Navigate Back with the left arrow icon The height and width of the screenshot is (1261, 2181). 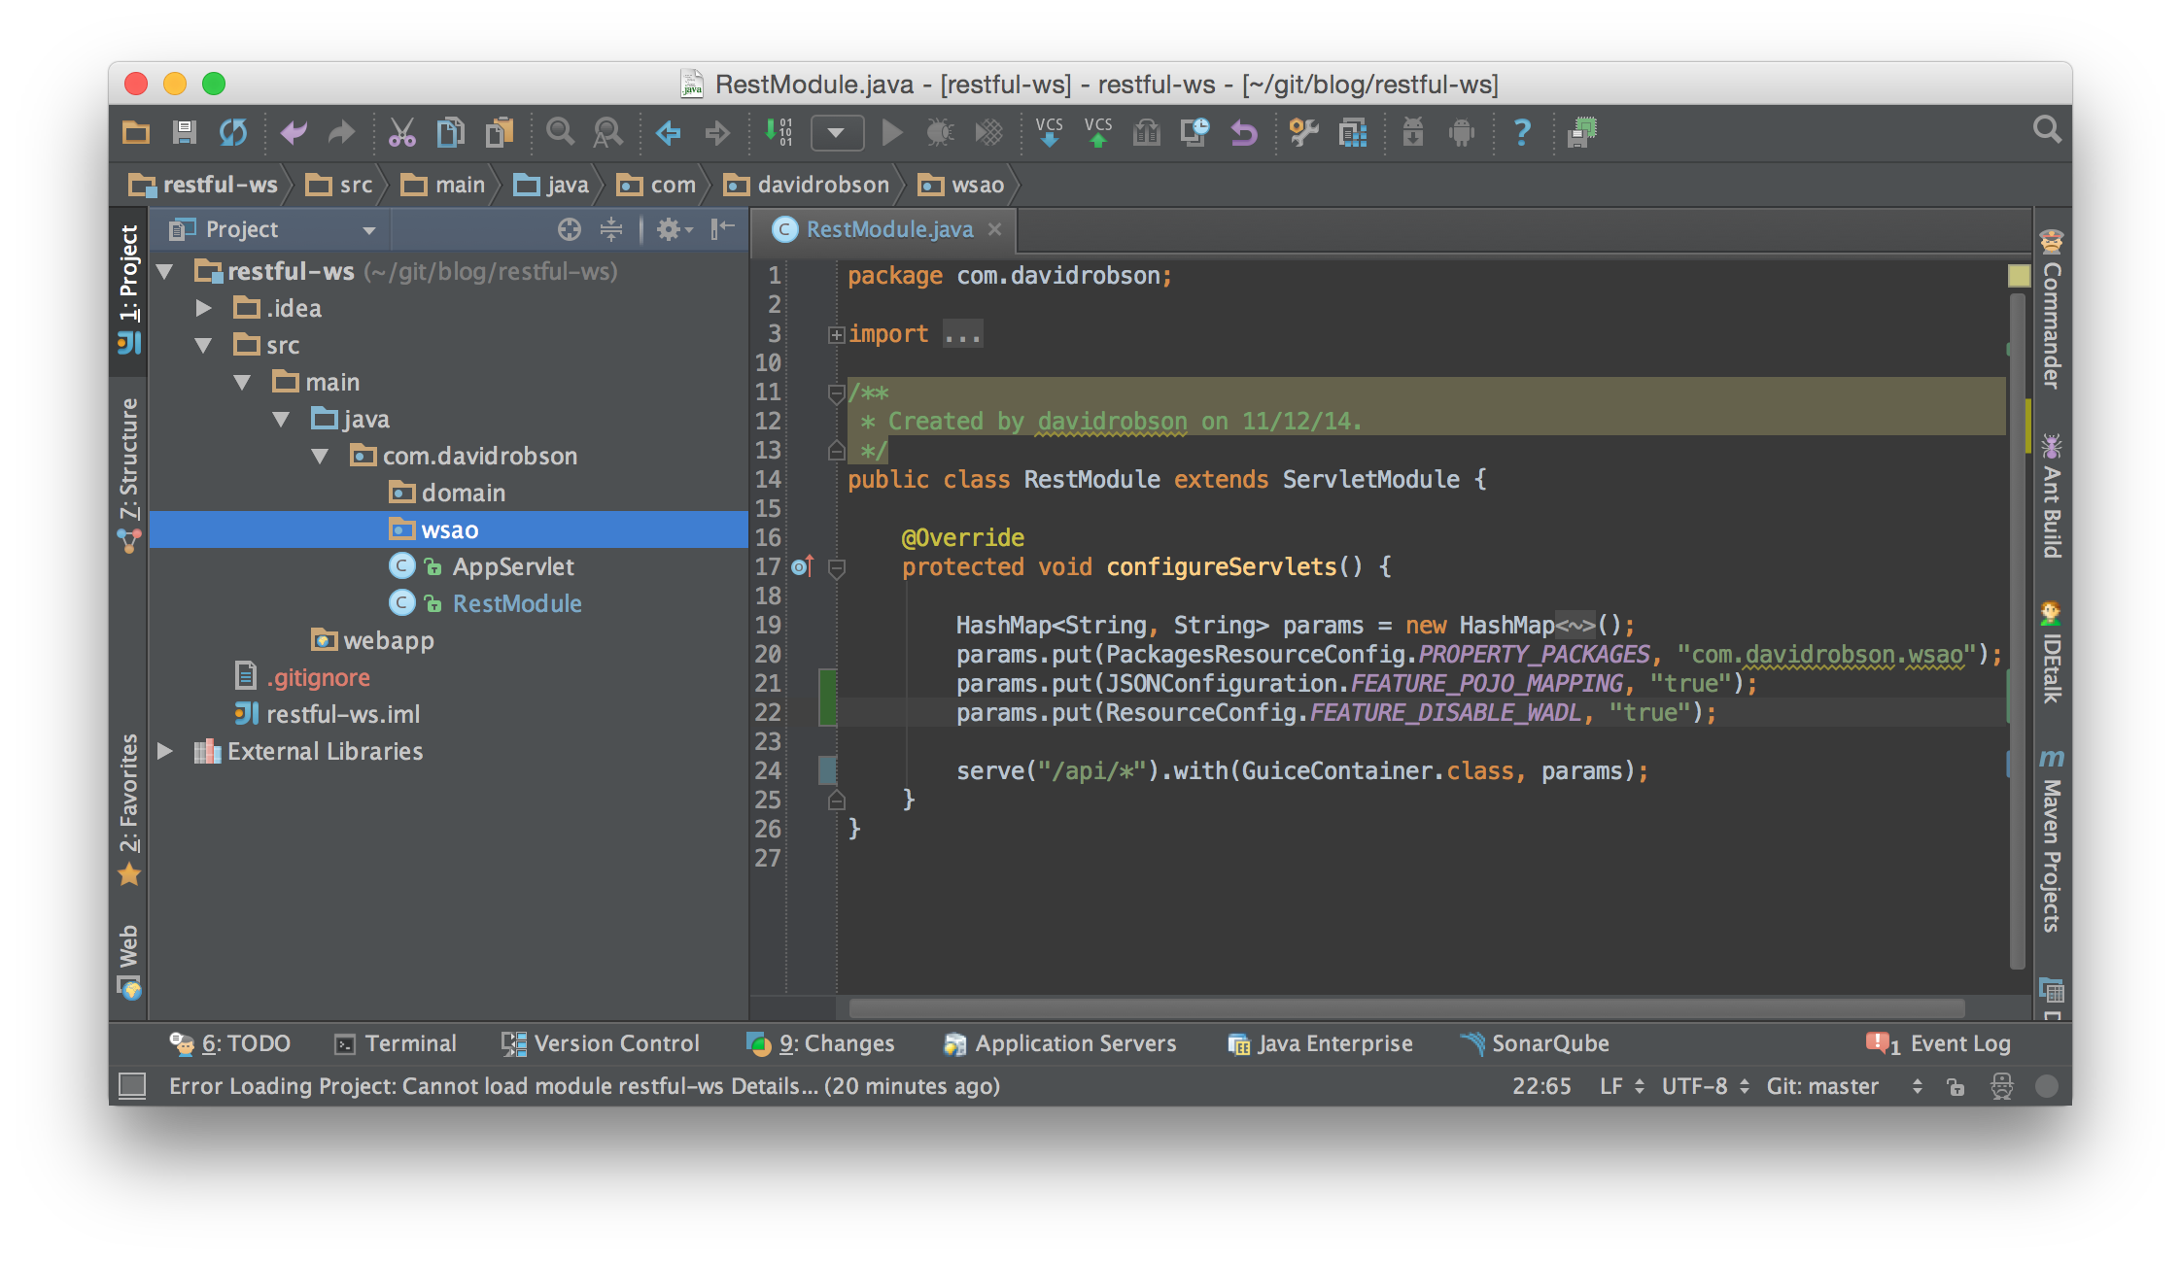click(x=668, y=132)
